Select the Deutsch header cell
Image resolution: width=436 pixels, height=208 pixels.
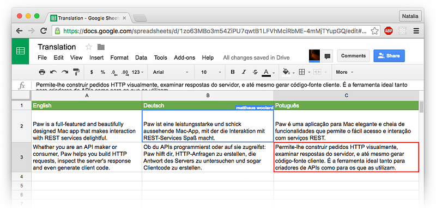click(x=208, y=106)
